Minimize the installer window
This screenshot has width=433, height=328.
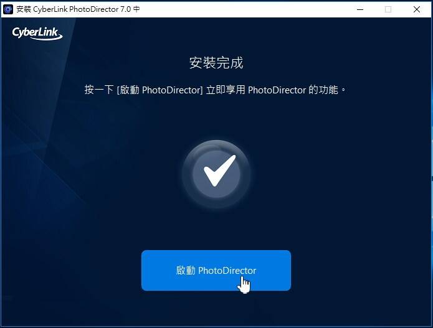click(360, 9)
